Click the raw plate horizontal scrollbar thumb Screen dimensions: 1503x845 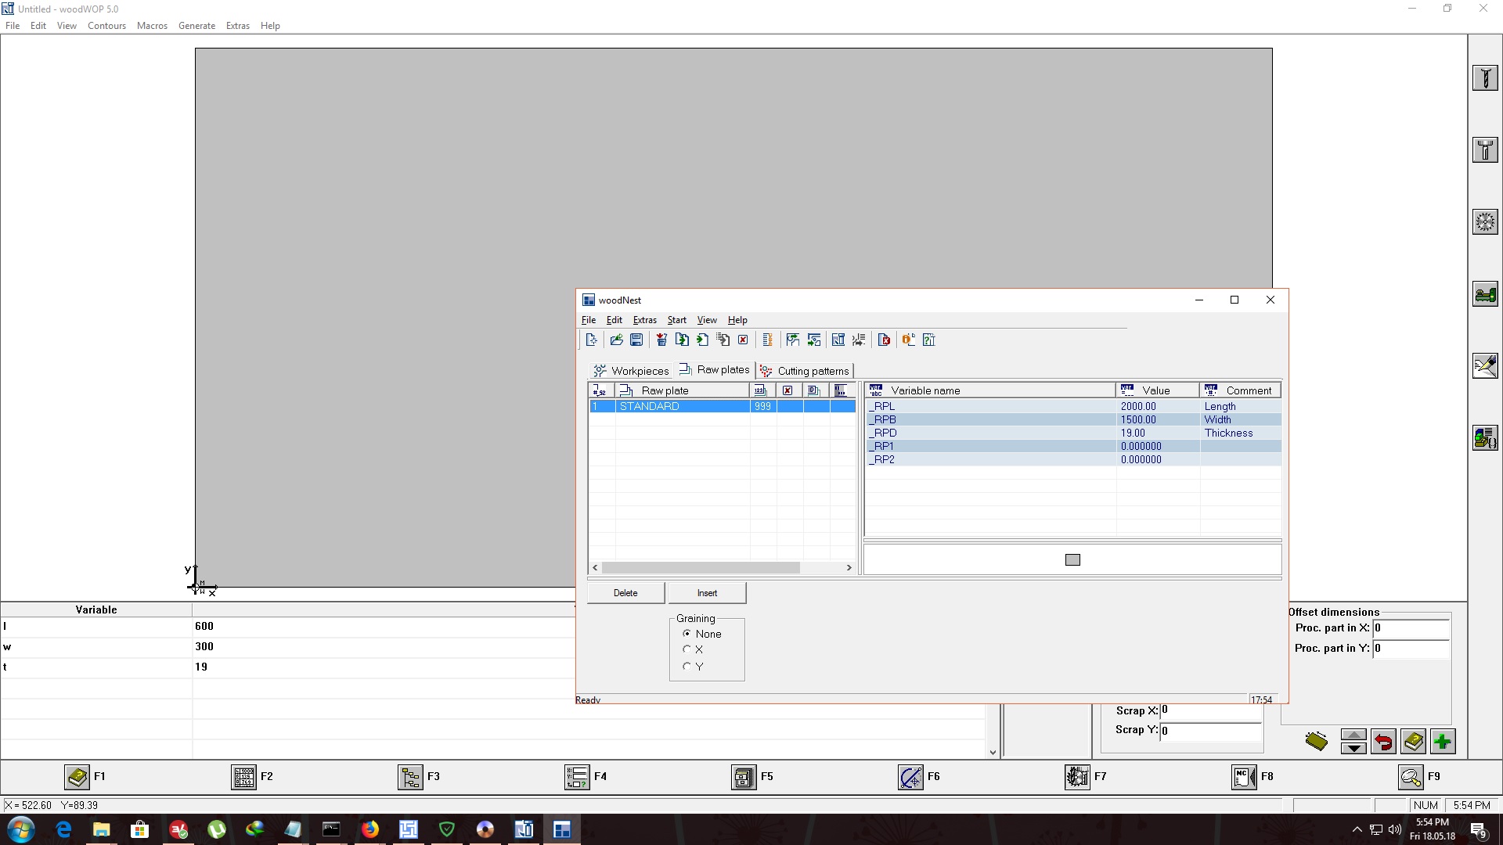pos(701,567)
